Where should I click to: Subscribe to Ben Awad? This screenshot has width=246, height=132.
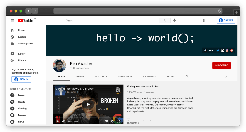click(x=221, y=65)
